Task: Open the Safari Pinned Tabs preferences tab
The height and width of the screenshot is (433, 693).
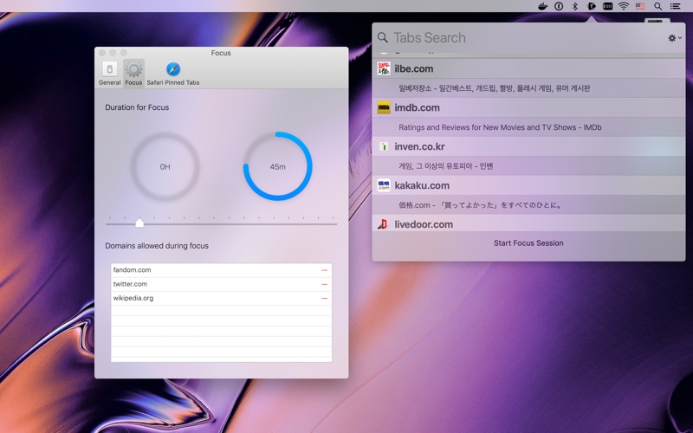Action: click(x=172, y=74)
